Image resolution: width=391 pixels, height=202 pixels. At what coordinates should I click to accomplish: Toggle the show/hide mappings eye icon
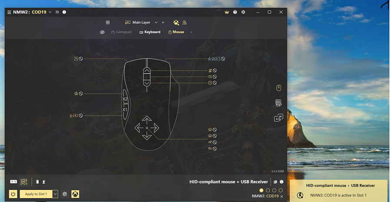102,32
